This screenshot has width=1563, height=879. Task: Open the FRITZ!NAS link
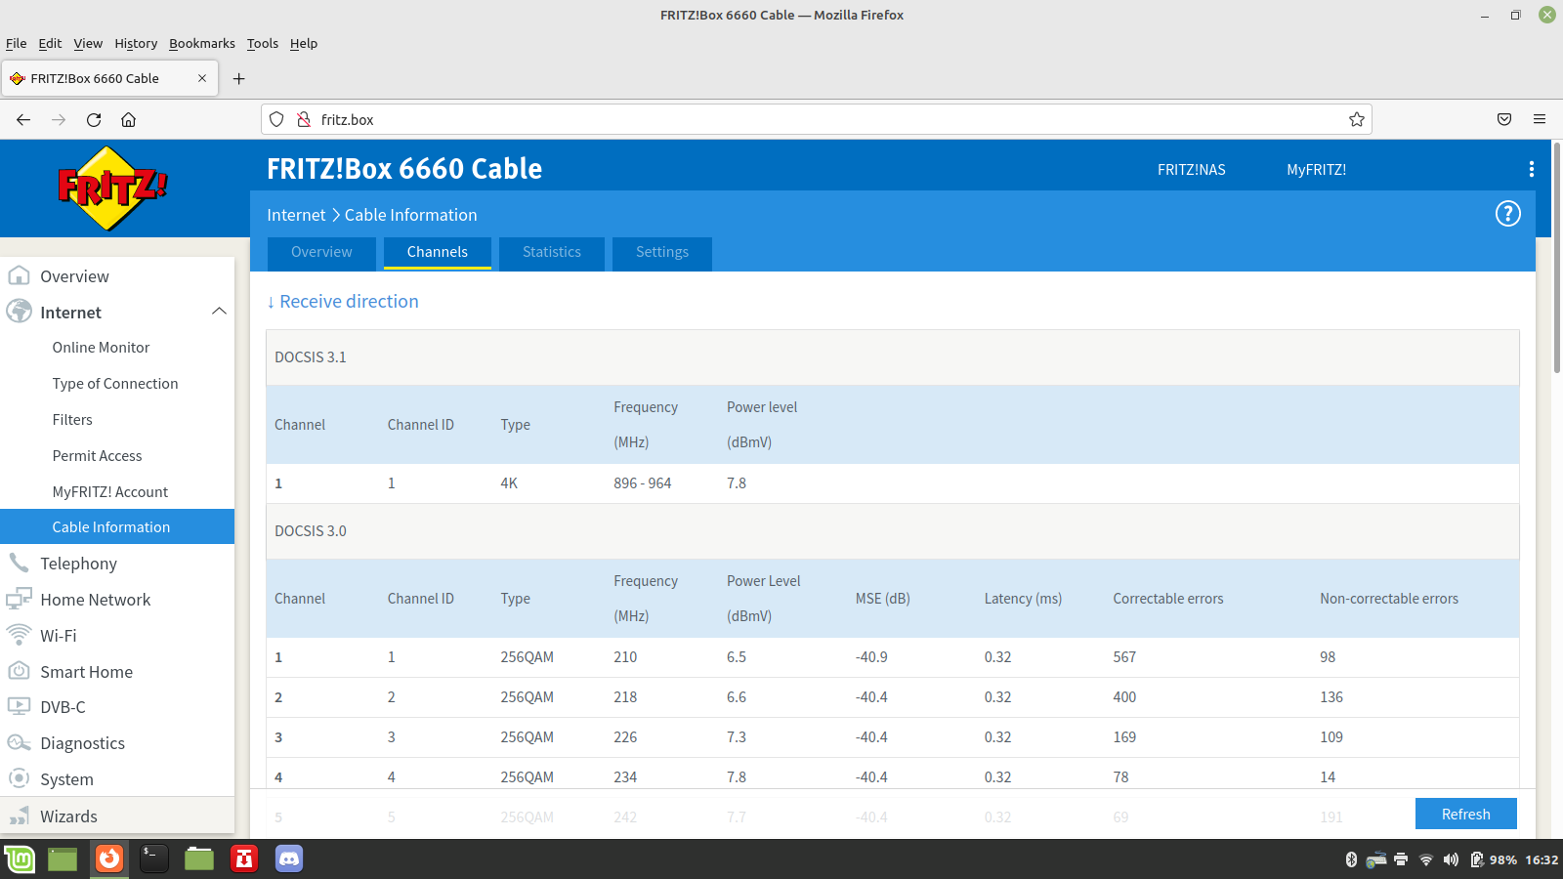click(x=1191, y=170)
